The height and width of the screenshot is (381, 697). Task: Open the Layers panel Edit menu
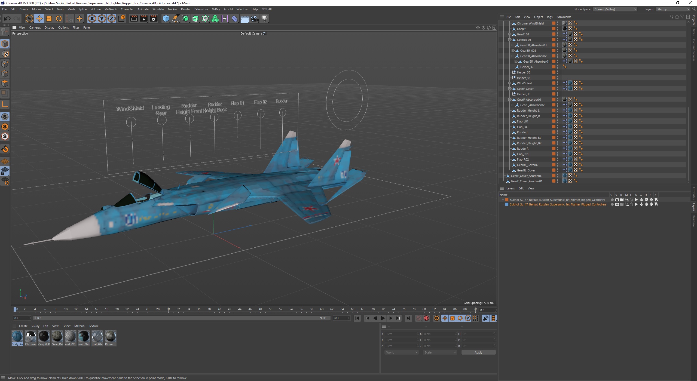(x=521, y=188)
